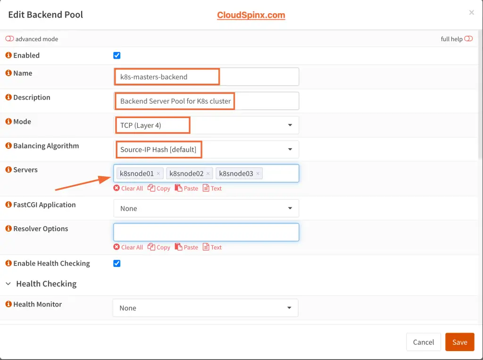Viewport: 483px width, 360px height.
Task: Uncheck the Enabled checkbox
Action: coord(117,55)
